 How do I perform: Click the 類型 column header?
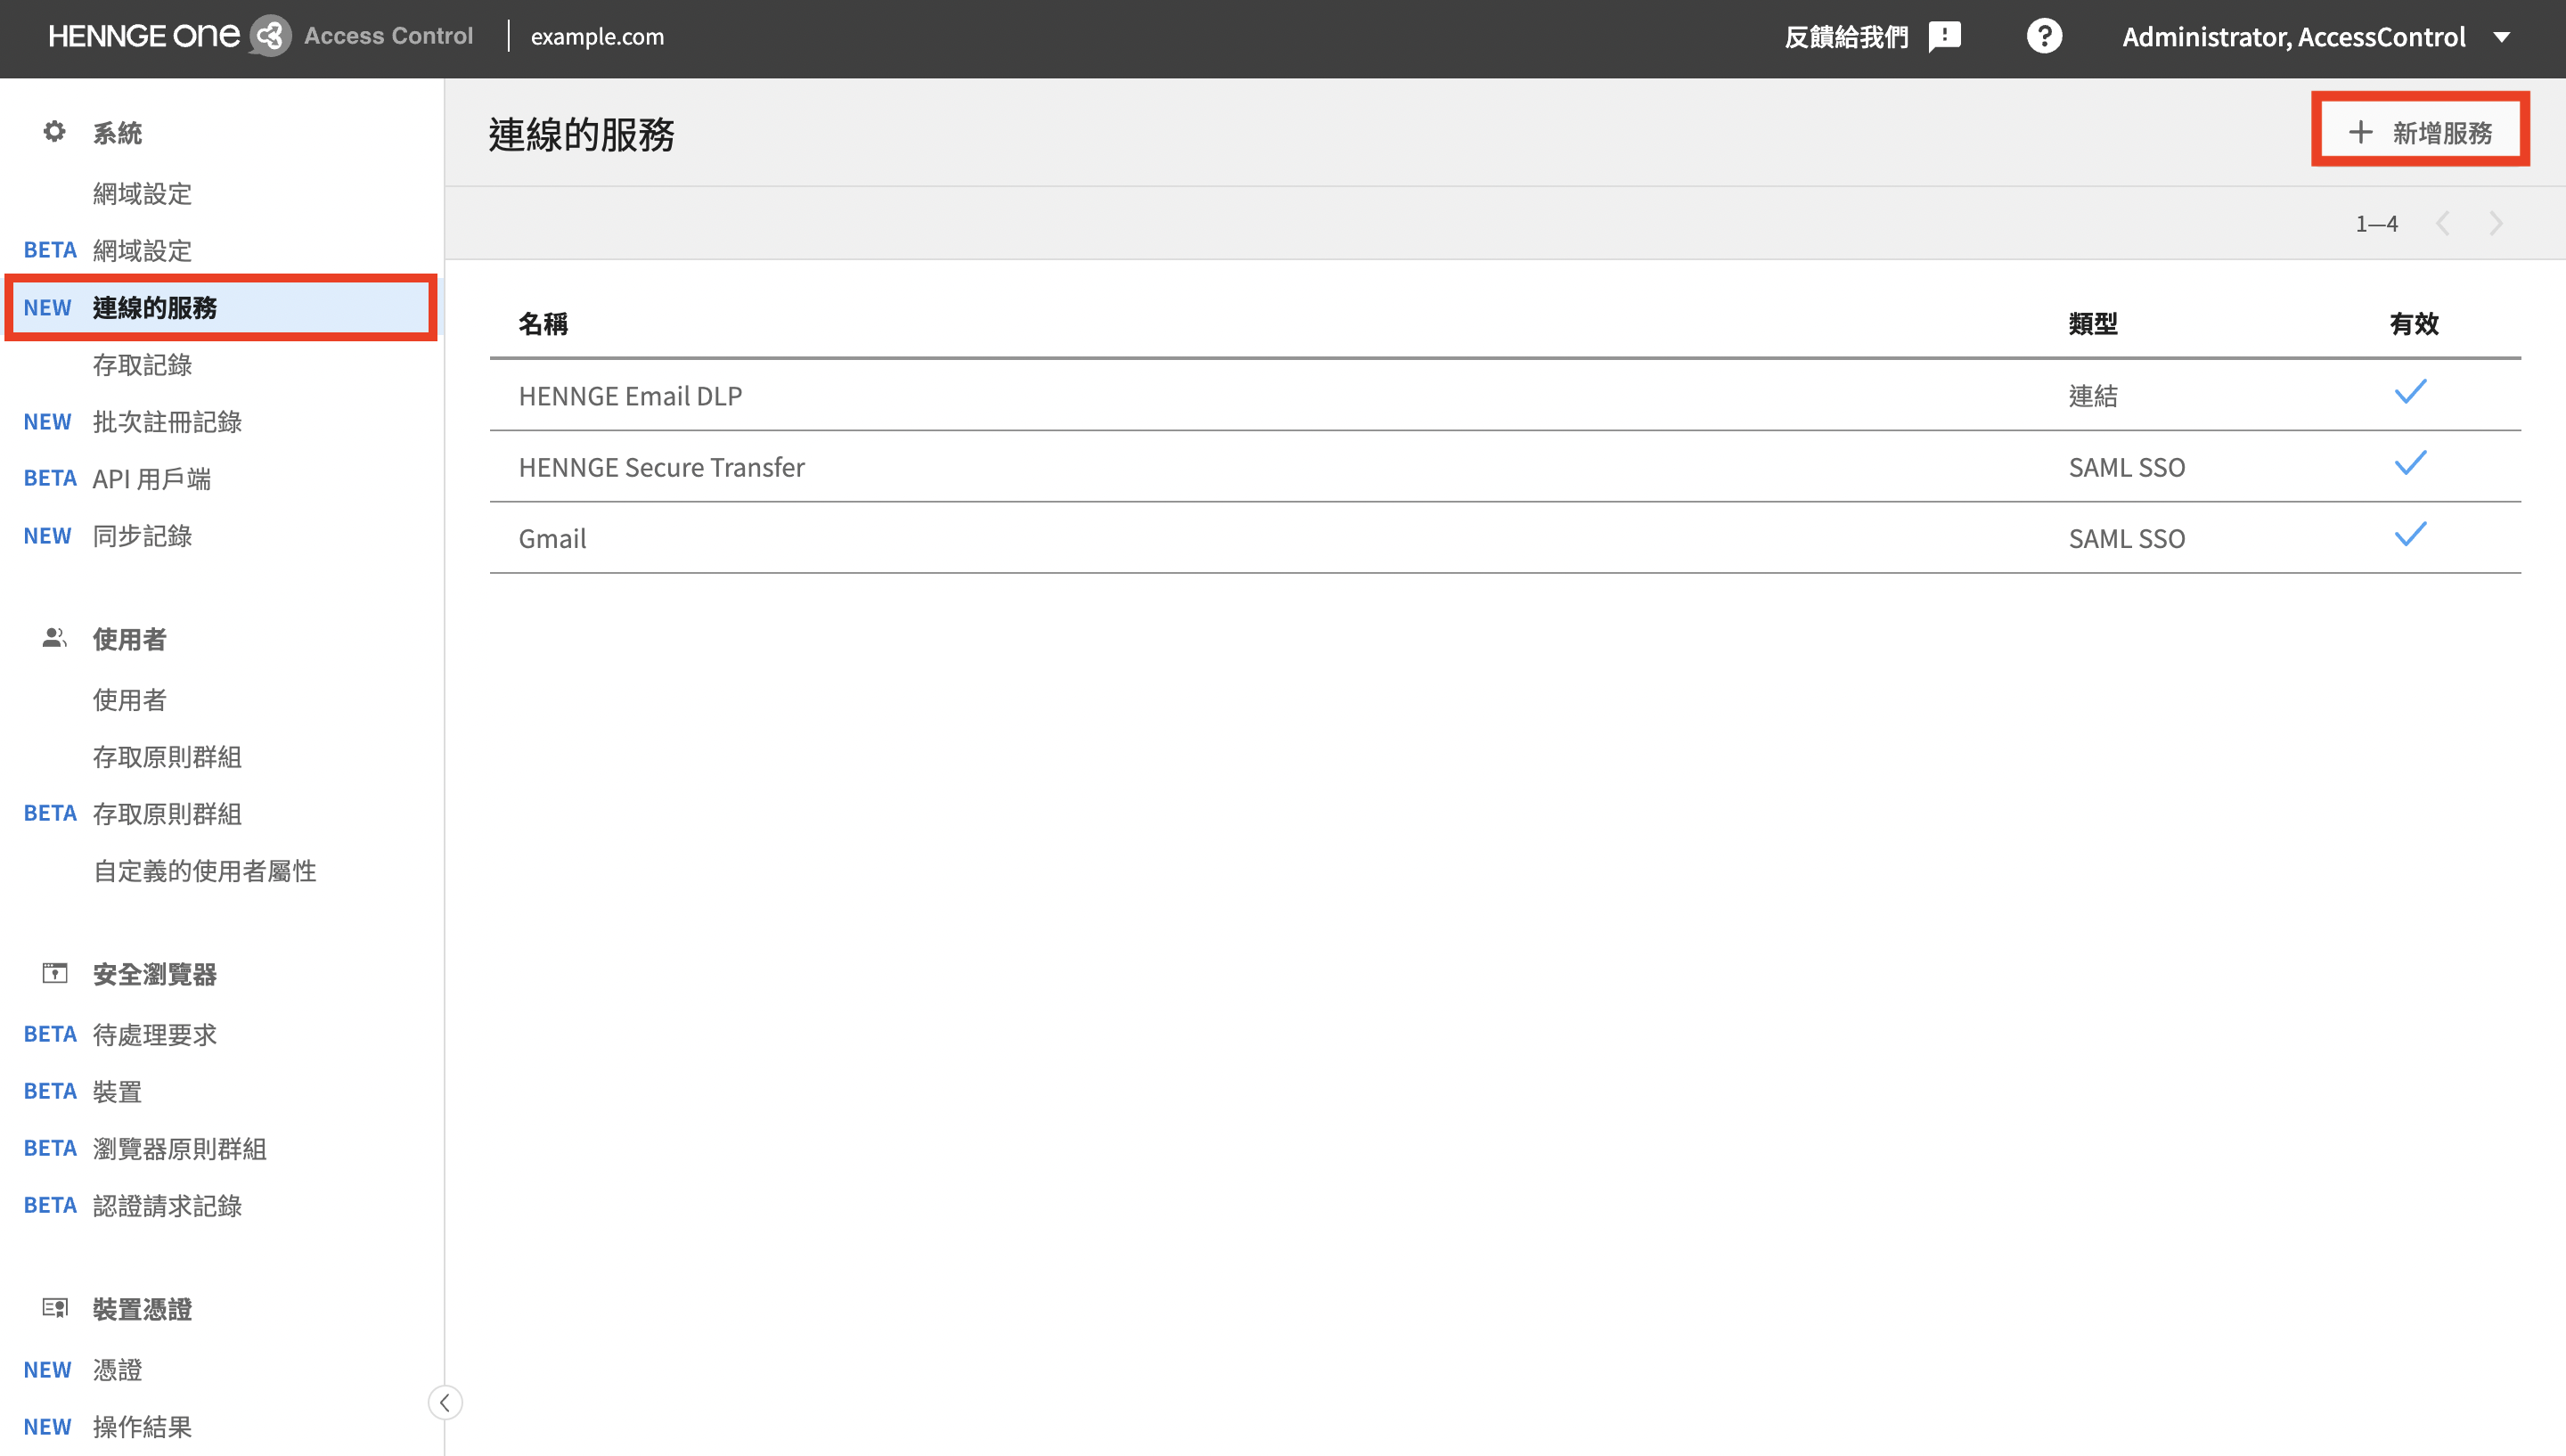2092,323
